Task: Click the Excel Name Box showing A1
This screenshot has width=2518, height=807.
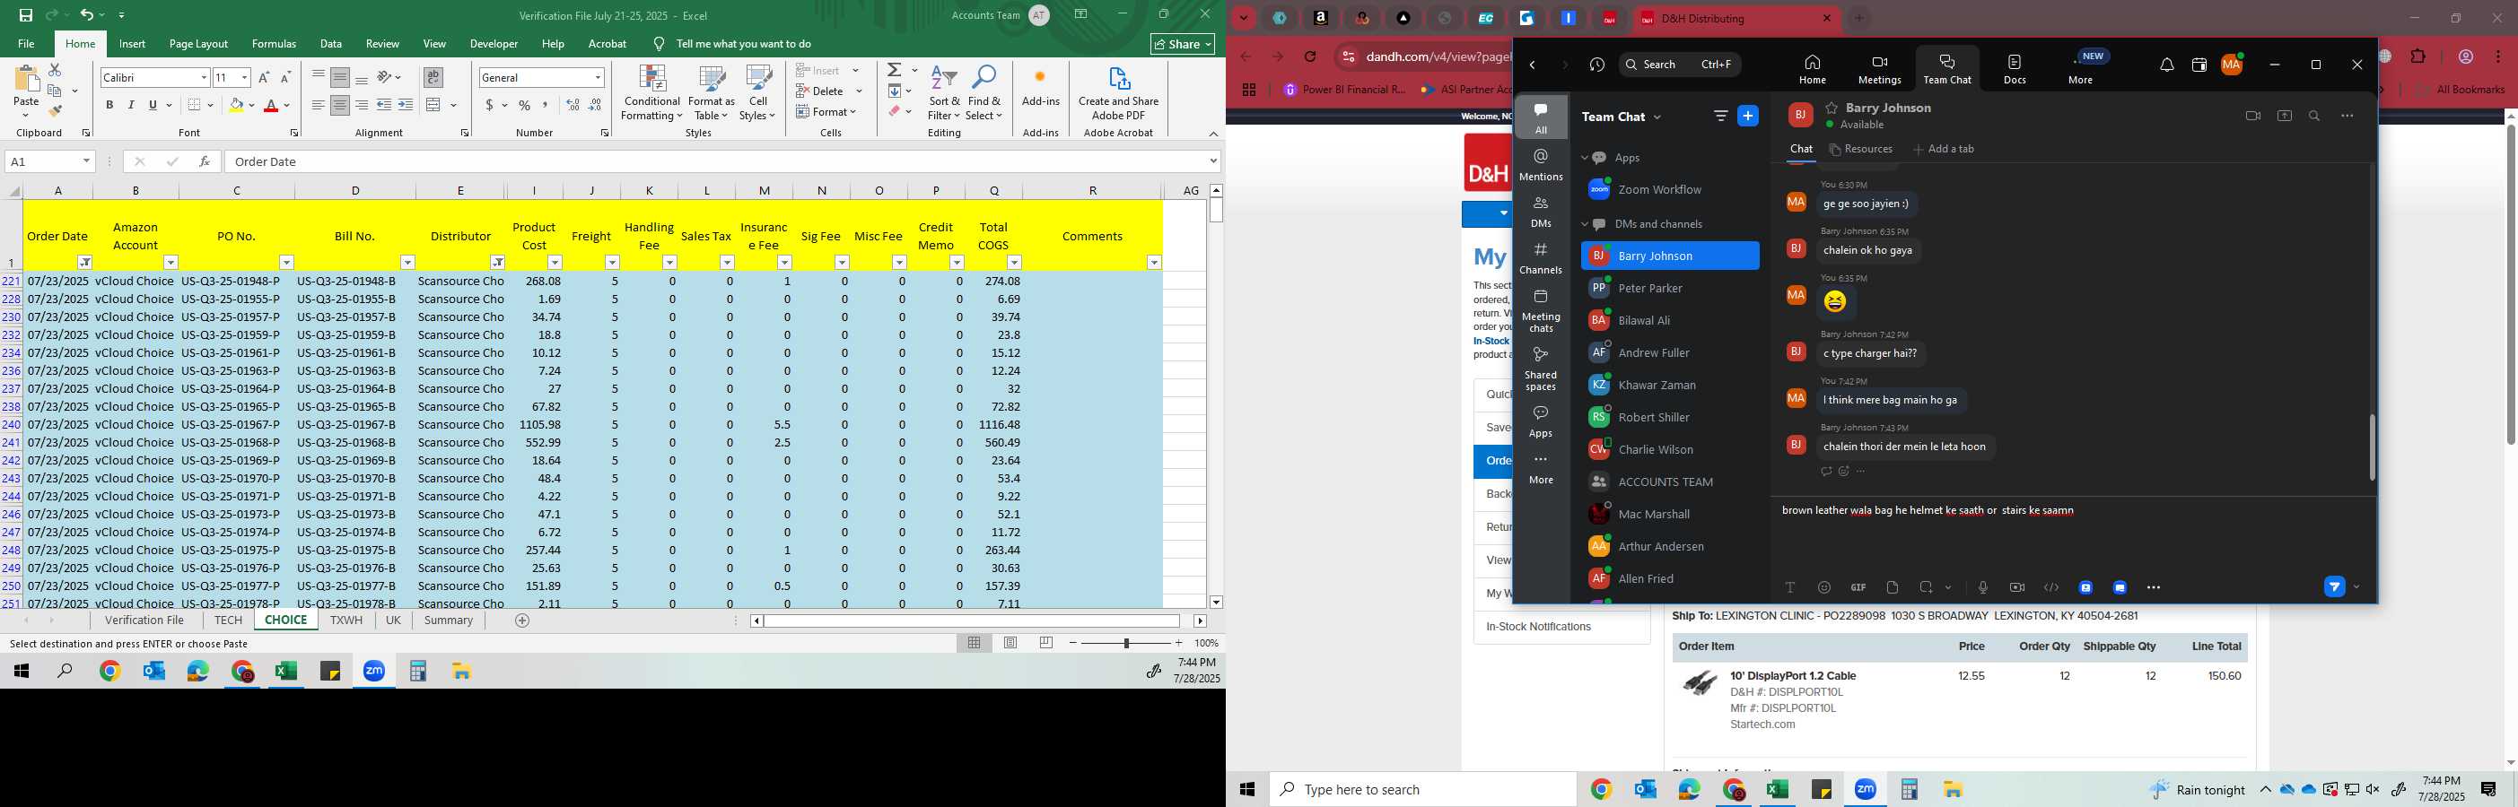Action: click(48, 161)
